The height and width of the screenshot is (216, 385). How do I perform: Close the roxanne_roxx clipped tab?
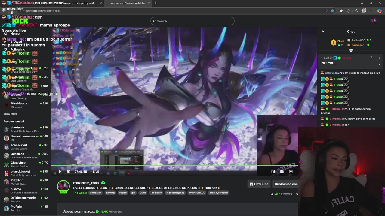click(x=101, y=3)
